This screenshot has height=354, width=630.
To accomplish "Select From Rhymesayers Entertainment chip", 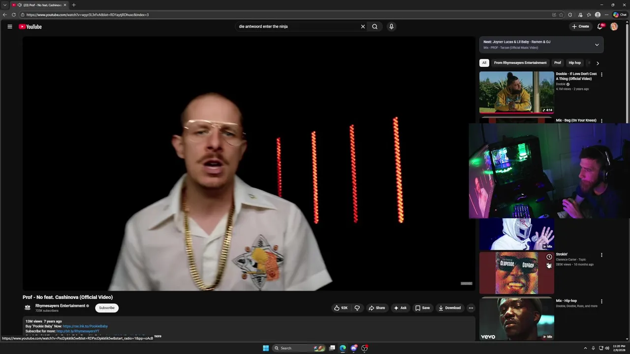I will 520,63.
